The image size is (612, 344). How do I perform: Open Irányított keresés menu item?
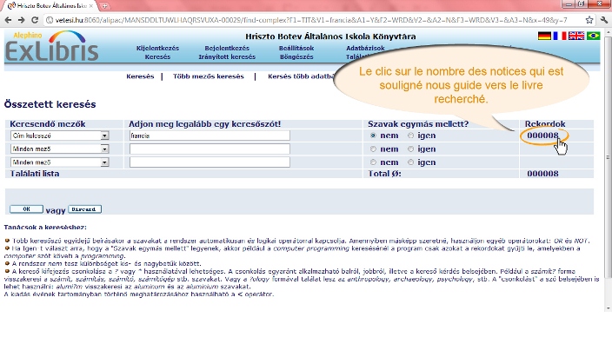(227, 56)
